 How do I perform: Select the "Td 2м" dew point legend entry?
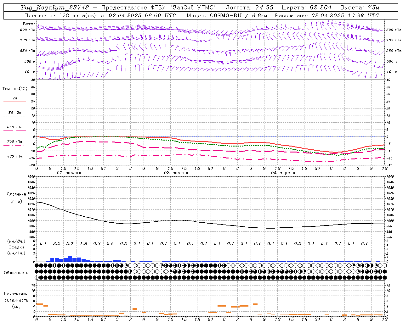pyautogui.click(x=14, y=113)
